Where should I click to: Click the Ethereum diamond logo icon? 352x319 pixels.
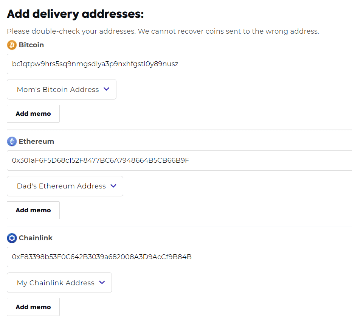(12, 142)
